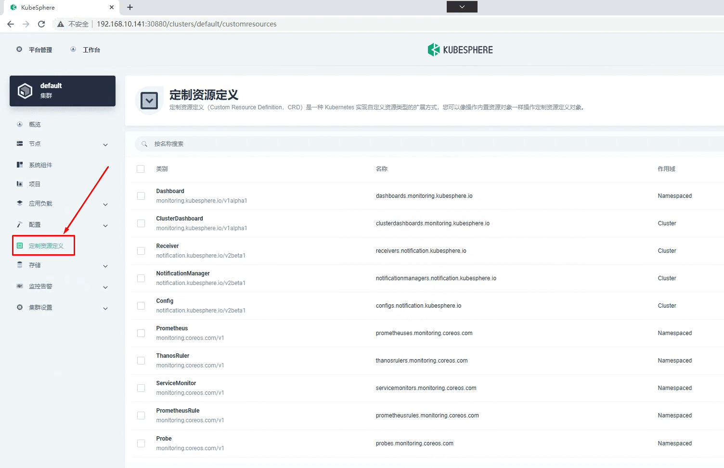Expand the monitoring alerts (监控告警) chevron
Image resolution: width=724 pixels, height=468 pixels.
tap(105, 287)
